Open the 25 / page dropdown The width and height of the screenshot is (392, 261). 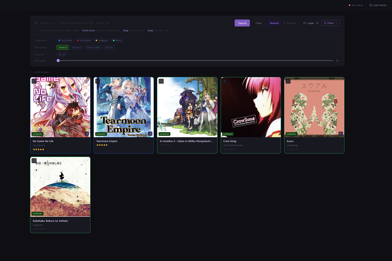310,23
